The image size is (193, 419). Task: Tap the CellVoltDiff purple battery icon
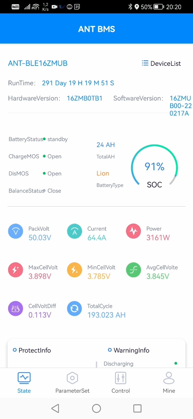click(15, 309)
